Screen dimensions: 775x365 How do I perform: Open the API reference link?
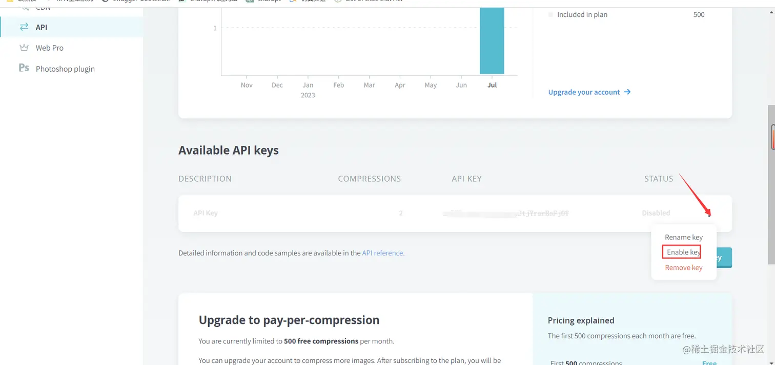[383, 253]
